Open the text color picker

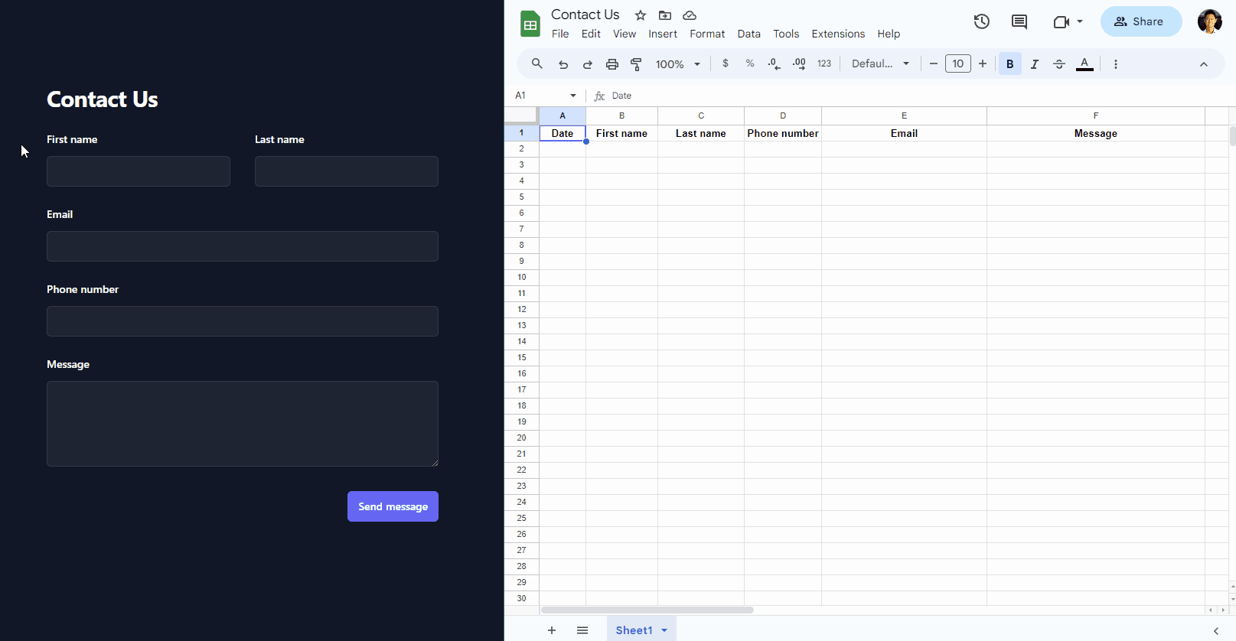tap(1084, 64)
